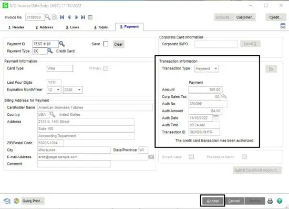Click the e-mail envelope icon
Screen dimensions: 289x209
click(x=151, y=157)
